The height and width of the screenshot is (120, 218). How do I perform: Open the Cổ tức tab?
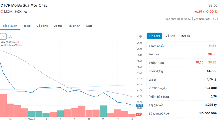click(58, 26)
